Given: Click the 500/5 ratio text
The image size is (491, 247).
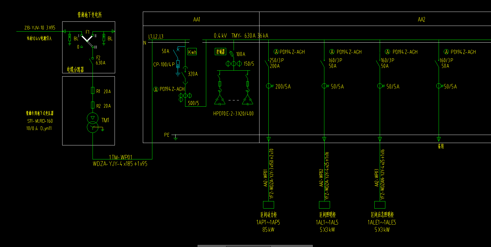Looking at the screenshot, I should 193,103.
